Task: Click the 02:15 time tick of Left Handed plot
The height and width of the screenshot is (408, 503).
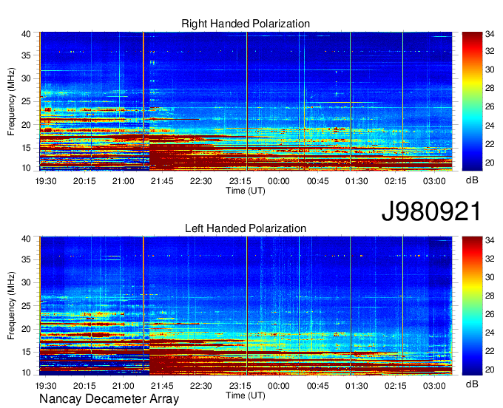Action: tap(395, 386)
